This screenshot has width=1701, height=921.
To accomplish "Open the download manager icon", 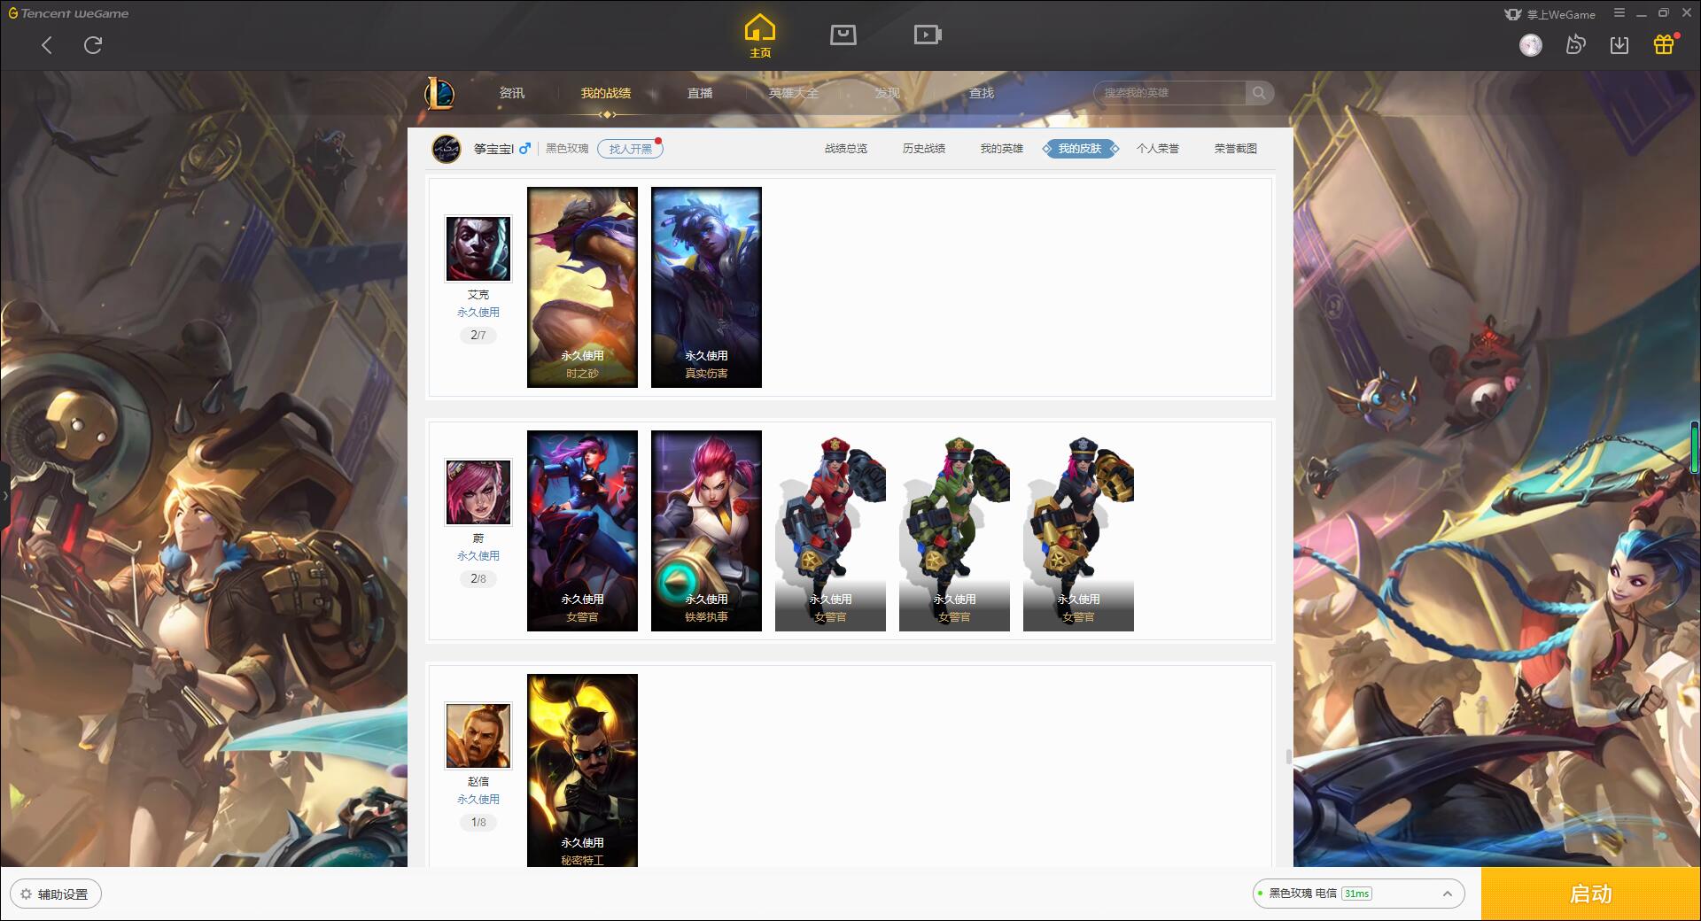I will coord(1619,45).
